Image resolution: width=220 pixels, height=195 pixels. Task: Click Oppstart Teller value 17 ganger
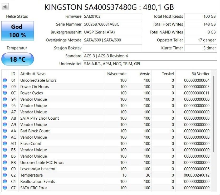tap(201, 40)
